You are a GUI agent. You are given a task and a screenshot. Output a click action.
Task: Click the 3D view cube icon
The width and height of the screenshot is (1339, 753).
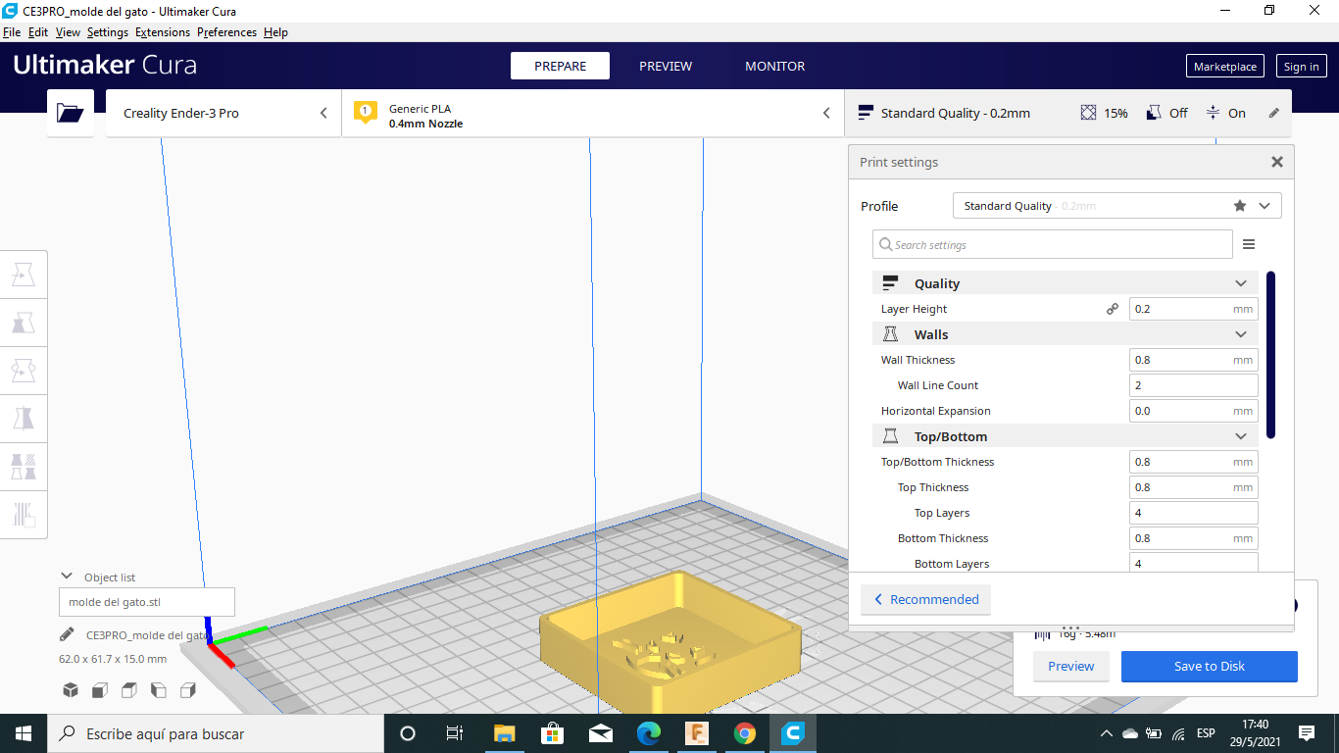[x=71, y=690]
